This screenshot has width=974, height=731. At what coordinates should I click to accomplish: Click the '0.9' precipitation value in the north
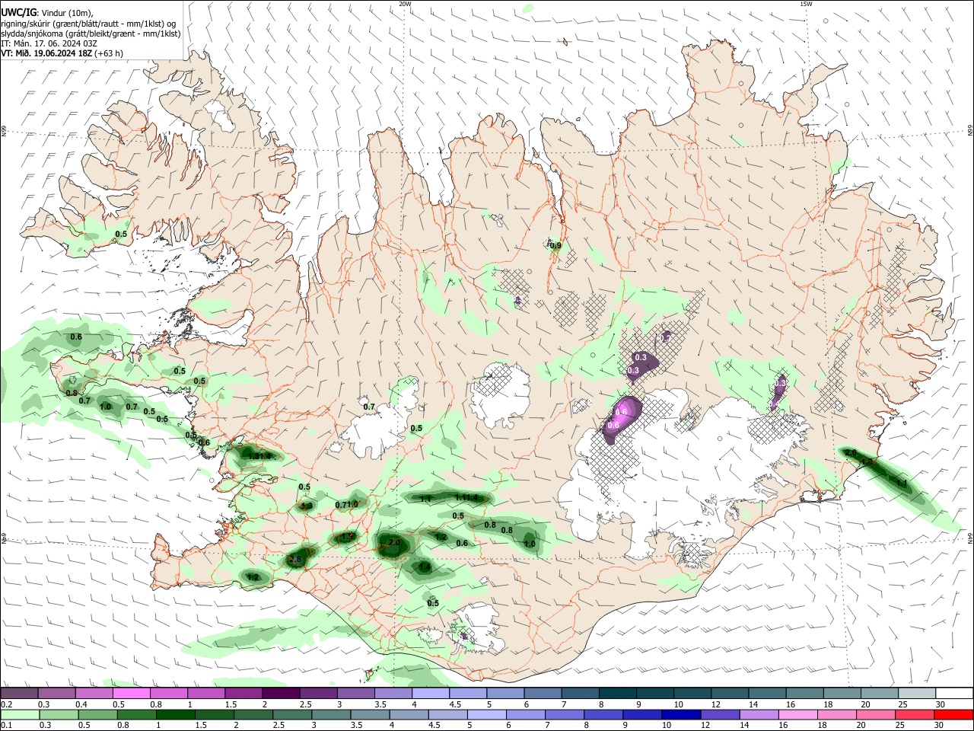555,245
